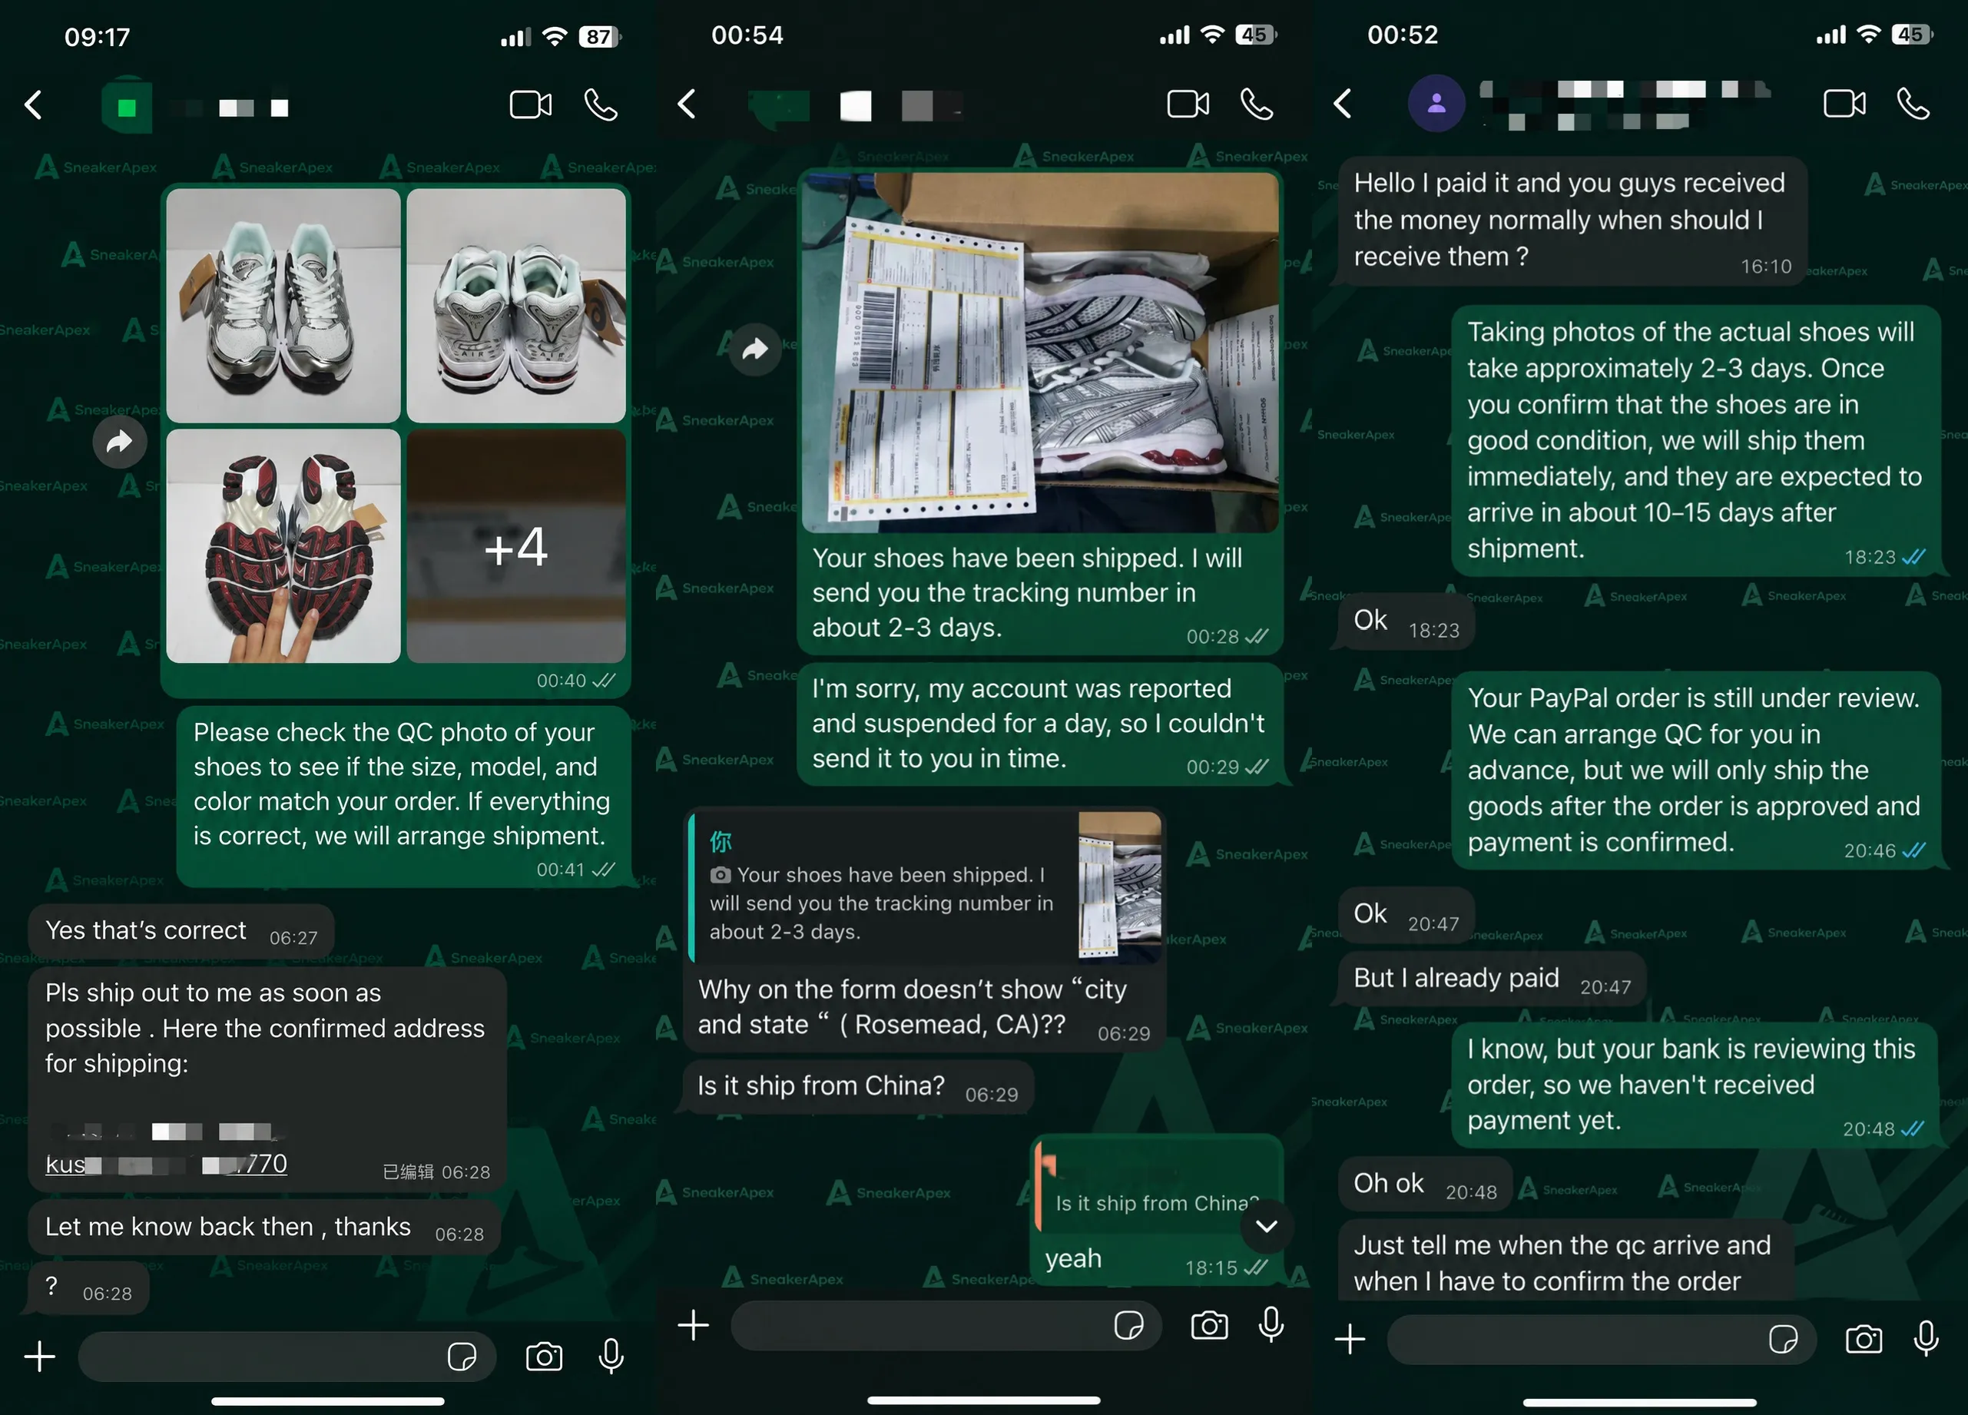1968x1415 pixels.
Task: Select the 'I know, but your bank is reviewing' message
Action: click(1695, 1085)
